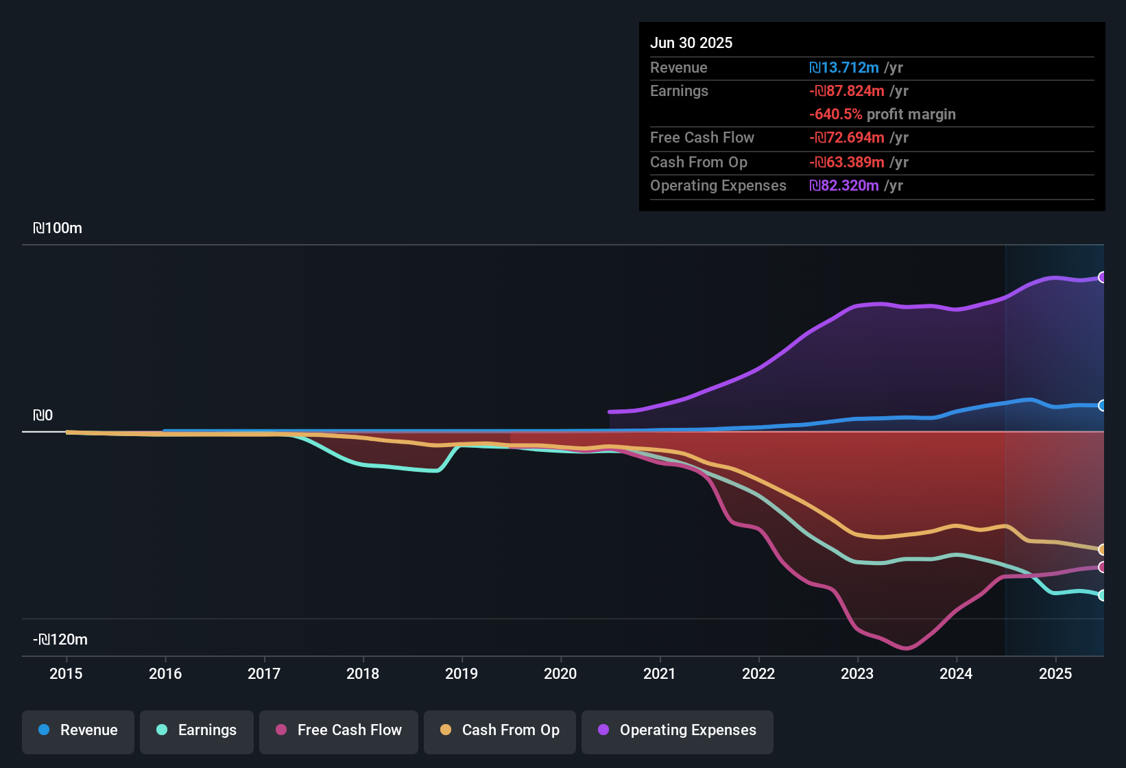Viewport: 1126px width, 768px height.
Task: Click the blue Revenue legend dot
Action: 44,730
